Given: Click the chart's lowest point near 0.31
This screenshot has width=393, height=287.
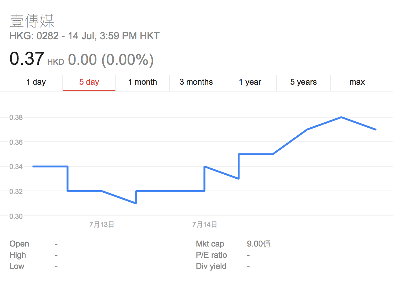Looking at the screenshot, I should (x=136, y=203).
